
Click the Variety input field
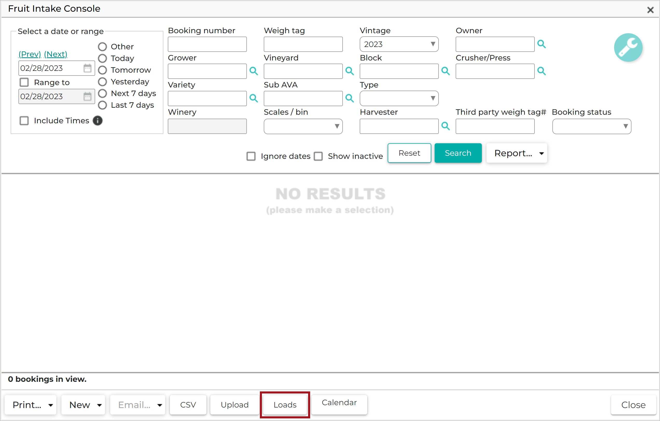[207, 98]
